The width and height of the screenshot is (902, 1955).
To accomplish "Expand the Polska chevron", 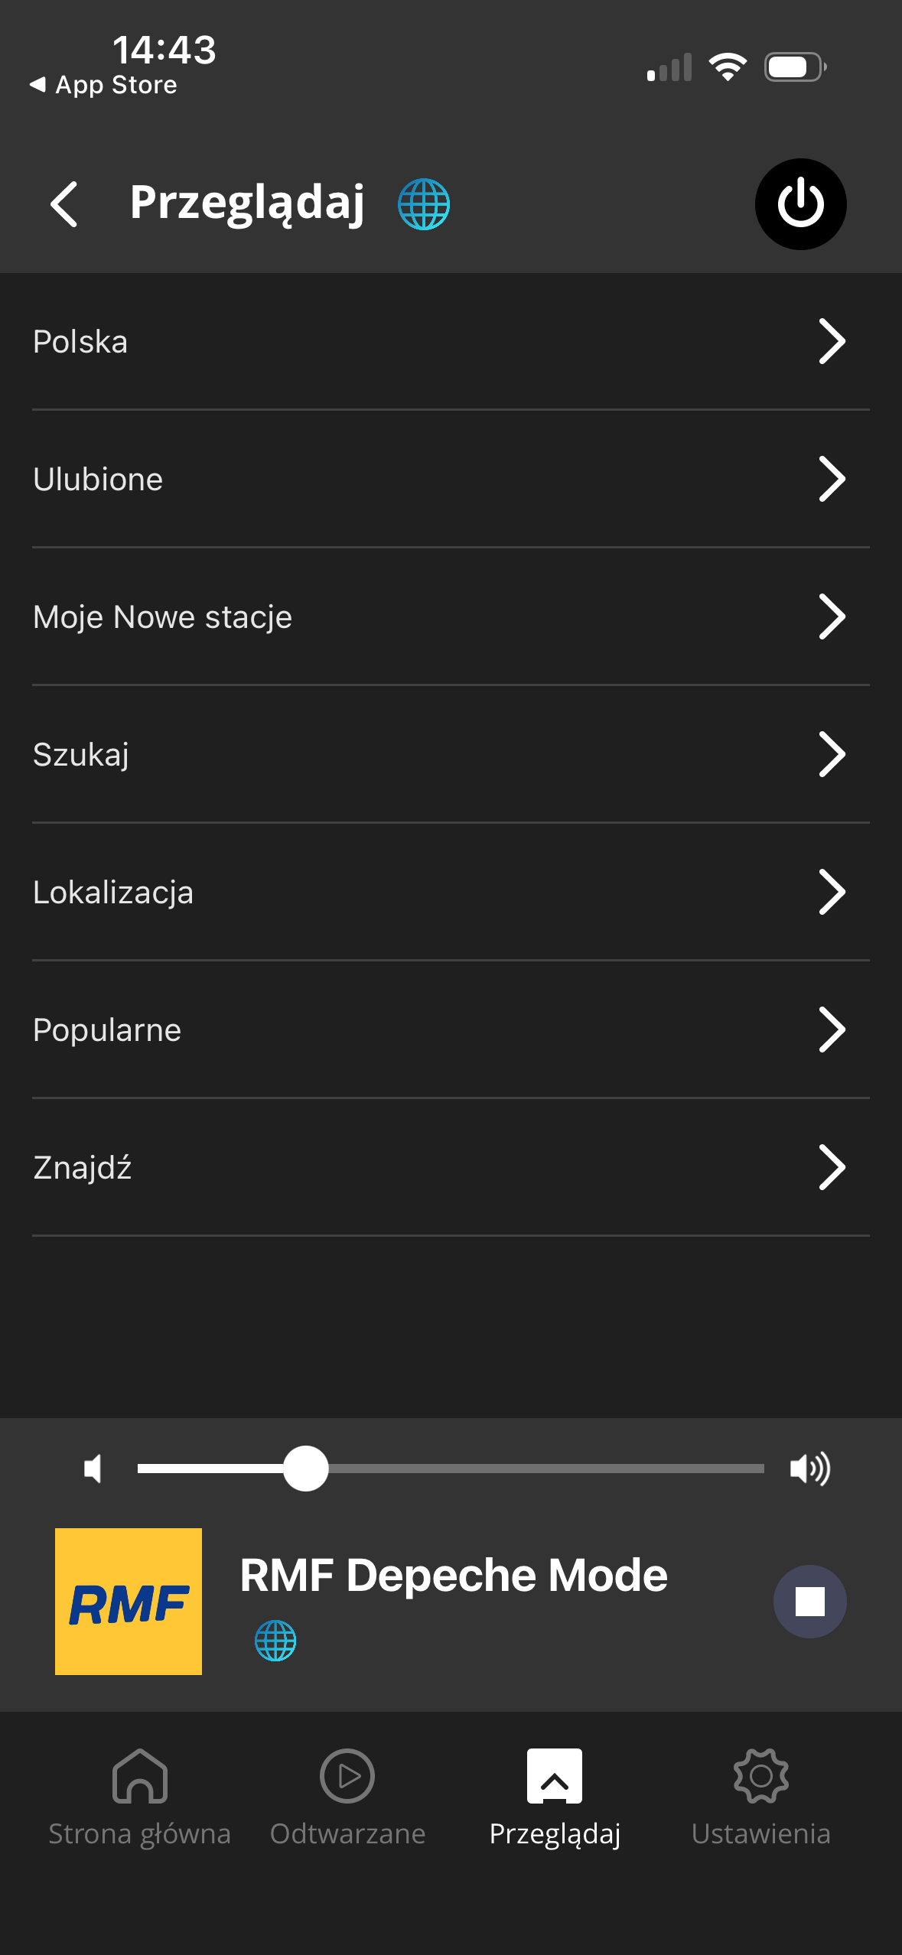I will [x=832, y=341].
